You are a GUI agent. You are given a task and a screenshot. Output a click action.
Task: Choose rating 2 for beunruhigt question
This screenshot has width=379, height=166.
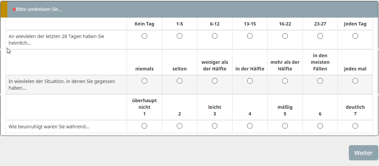point(179,126)
